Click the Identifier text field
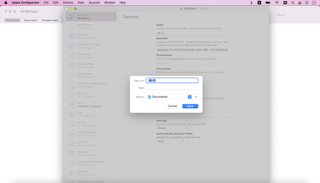 pyautogui.click(x=194, y=50)
